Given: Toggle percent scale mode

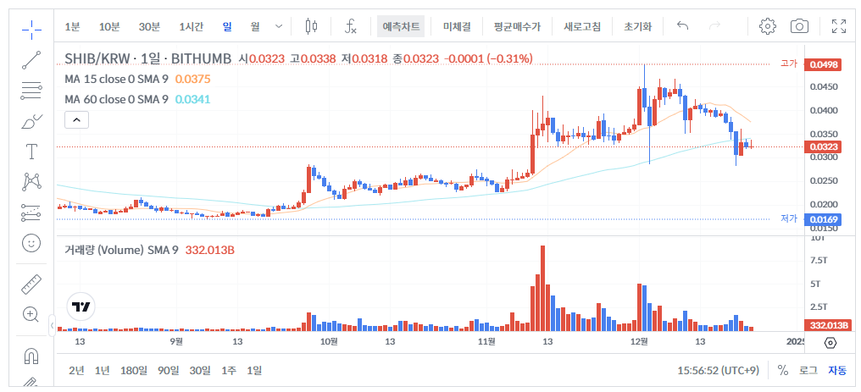Looking at the screenshot, I should point(783,371).
